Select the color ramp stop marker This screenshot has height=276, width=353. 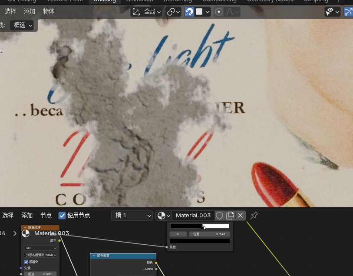[204, 226]
